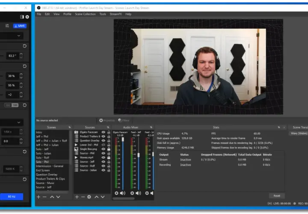This screenshot has height=214, width=308.
Task: Unlock the Waves.mp4 source
Action: pyautogui.click(x=109, y=158)
